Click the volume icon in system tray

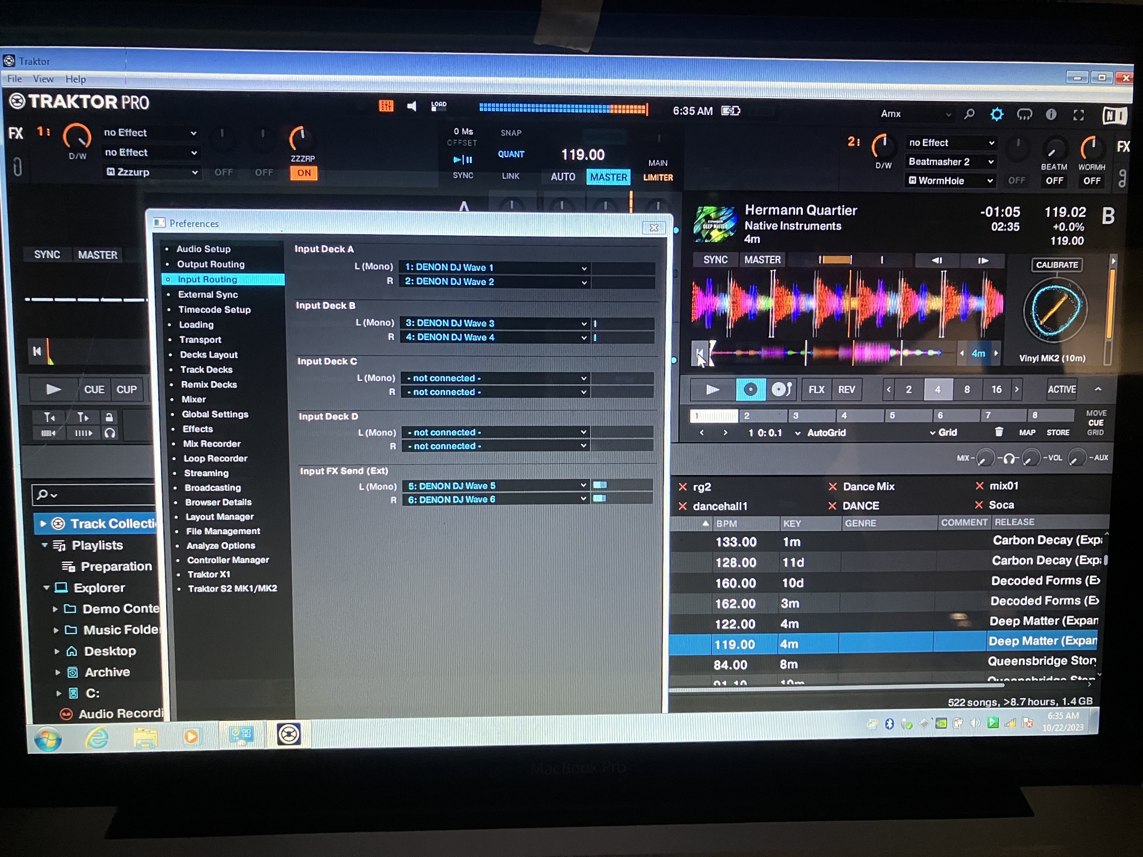[975, 723]
